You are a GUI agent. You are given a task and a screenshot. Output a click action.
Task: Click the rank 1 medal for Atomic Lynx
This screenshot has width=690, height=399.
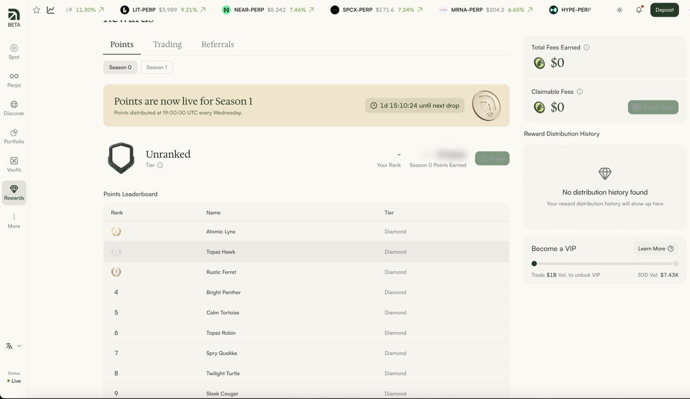pyautogui.click(x=116, y=232)
